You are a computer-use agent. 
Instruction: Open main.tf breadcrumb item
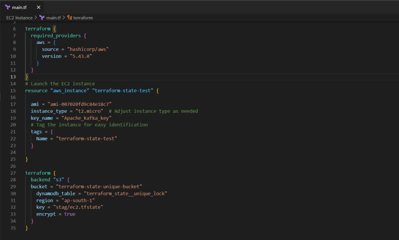[x=53, y=18]
